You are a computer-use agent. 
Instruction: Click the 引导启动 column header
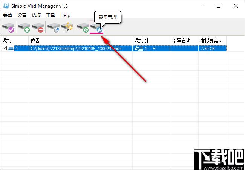184,41
